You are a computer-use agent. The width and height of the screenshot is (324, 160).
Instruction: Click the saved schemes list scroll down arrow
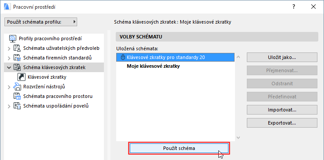click(x=238, y=137)
